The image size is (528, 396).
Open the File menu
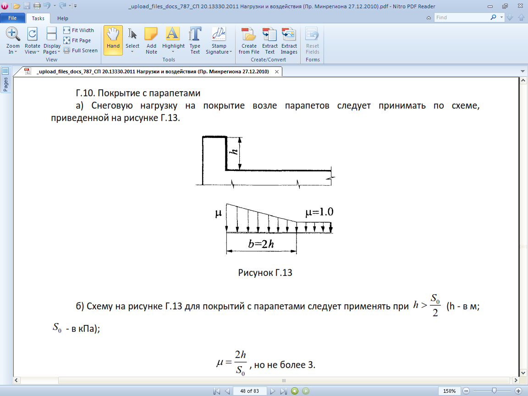coord(12,18)
